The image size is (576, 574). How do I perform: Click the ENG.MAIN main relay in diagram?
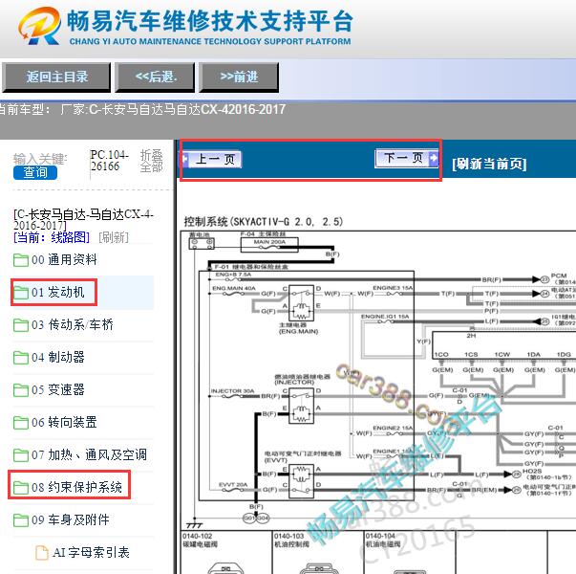point(301,303)
